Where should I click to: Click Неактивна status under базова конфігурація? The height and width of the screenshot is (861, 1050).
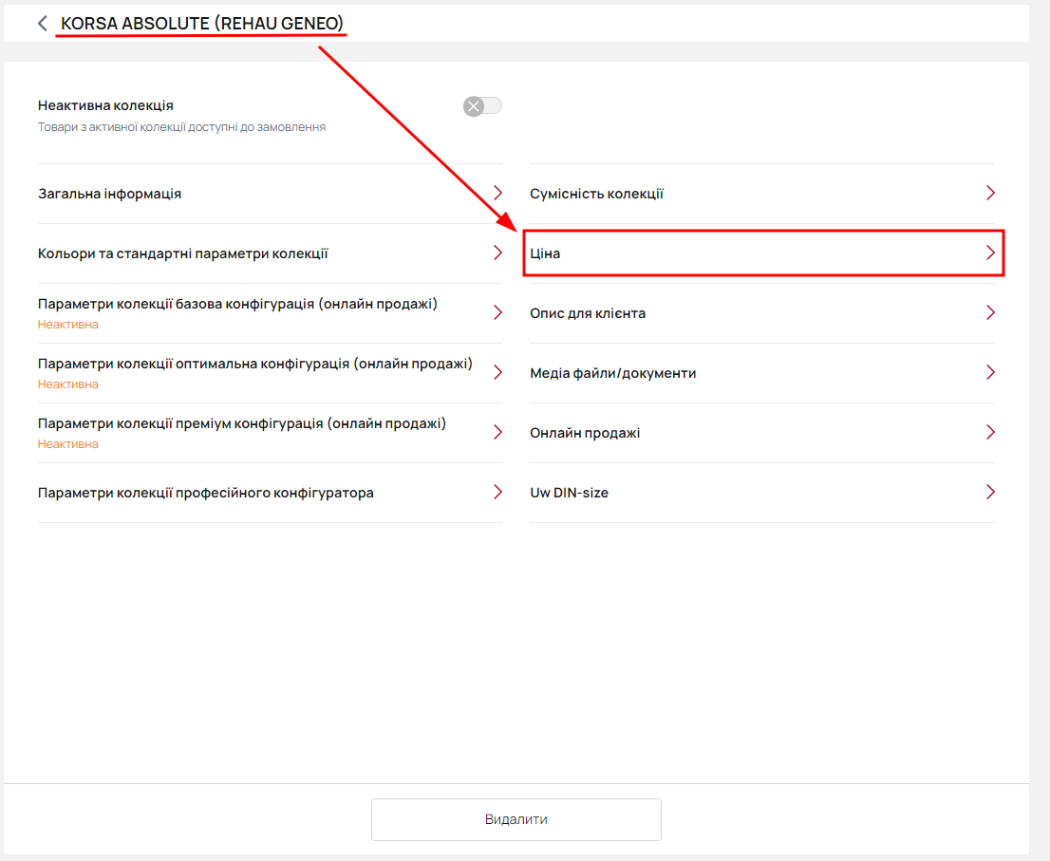click(x=67, y=324)
